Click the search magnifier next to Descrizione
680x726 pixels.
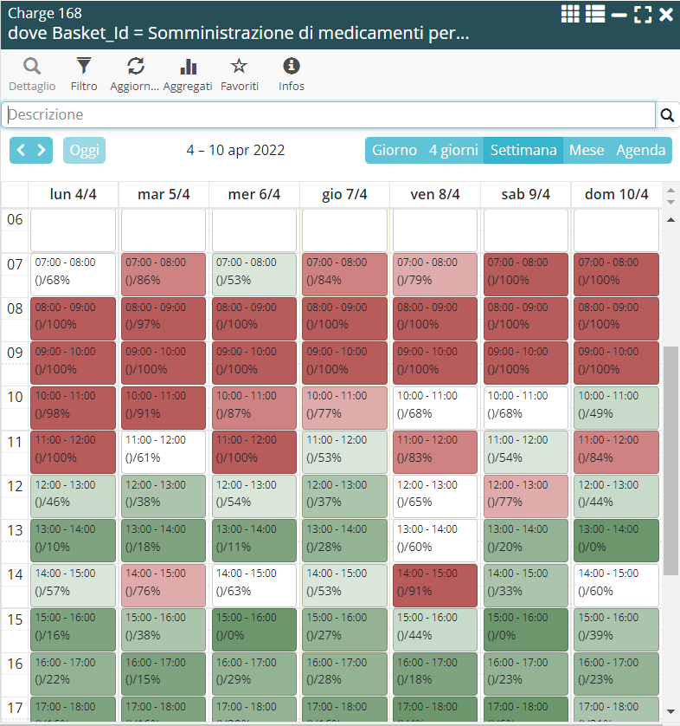667,115
